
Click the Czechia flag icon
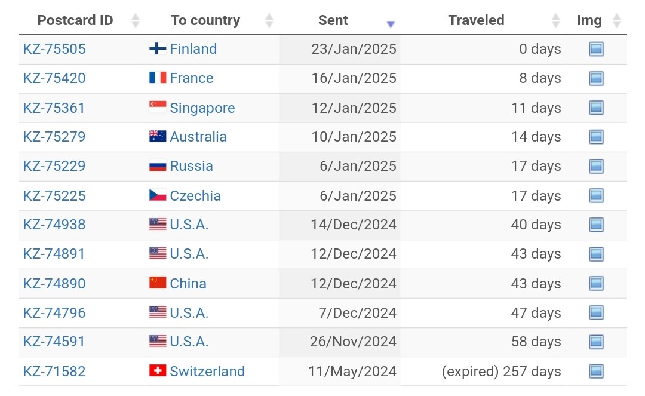(158, 195)
